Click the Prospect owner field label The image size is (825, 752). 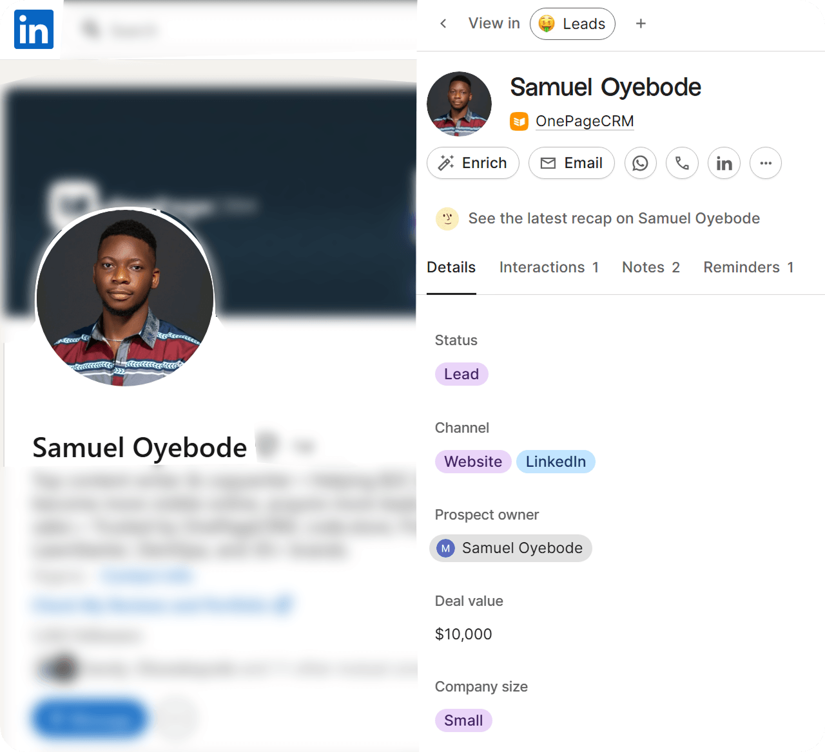point(487,514)
